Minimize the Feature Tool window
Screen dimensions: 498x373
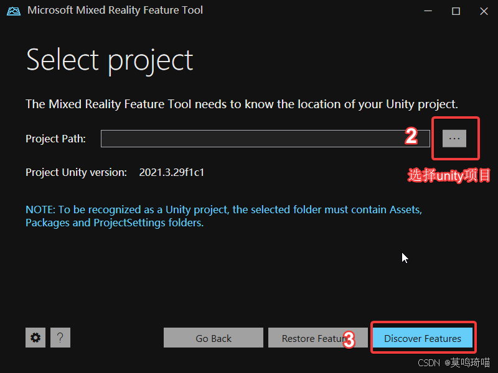point(428,11)
